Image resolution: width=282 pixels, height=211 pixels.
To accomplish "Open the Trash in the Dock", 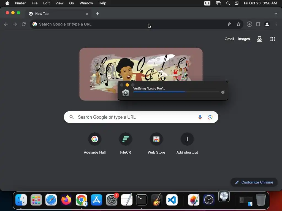I will pos(261,200).
